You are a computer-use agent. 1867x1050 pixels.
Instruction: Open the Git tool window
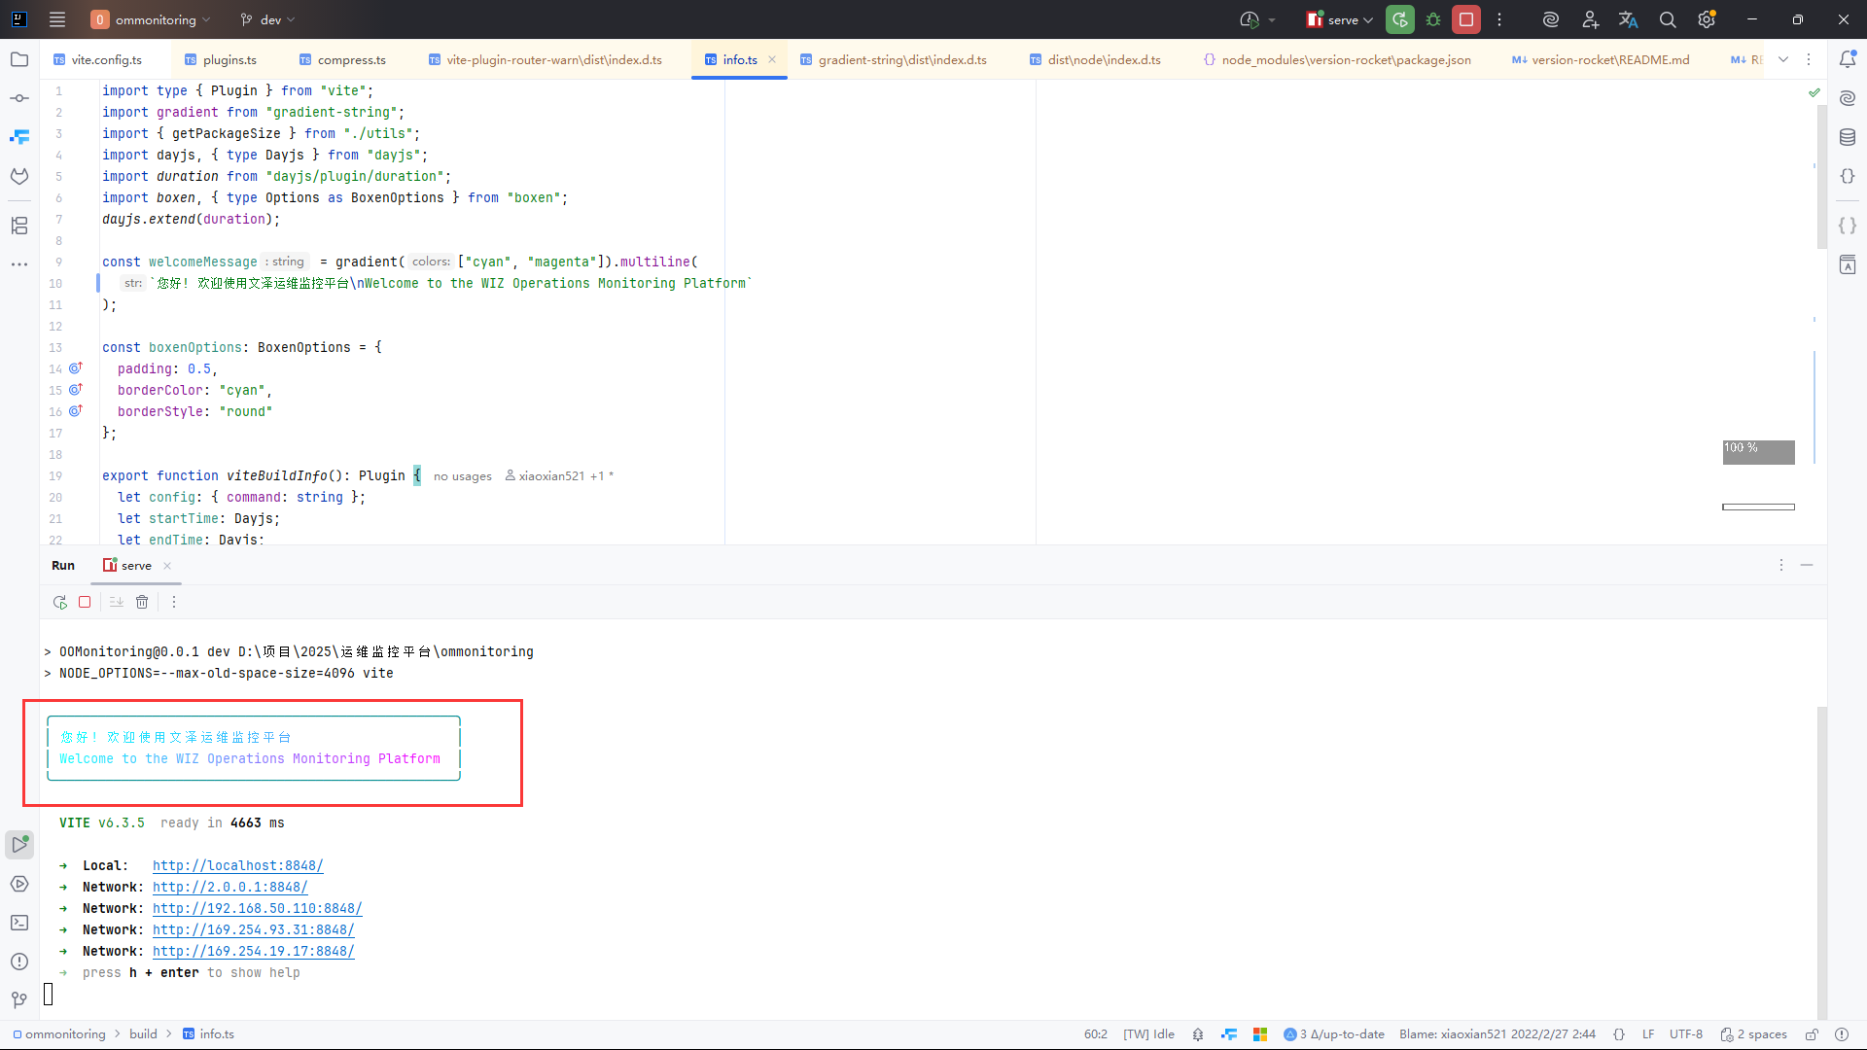coord(19,999)
